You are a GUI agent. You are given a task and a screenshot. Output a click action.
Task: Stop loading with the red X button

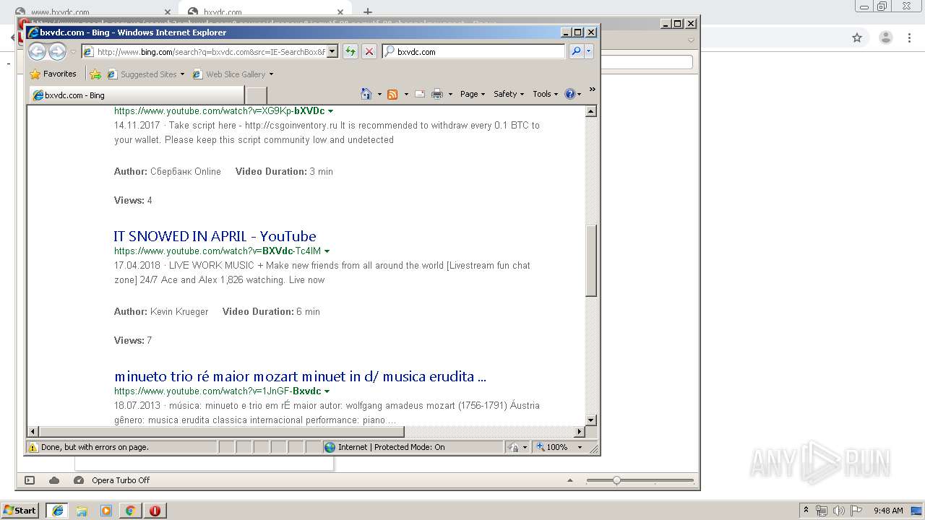(x=369, y=51)
